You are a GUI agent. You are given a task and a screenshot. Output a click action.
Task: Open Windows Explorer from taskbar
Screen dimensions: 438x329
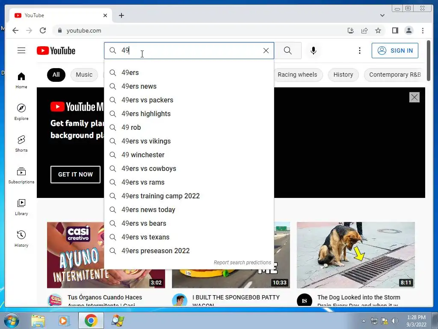tap(38, 320)
